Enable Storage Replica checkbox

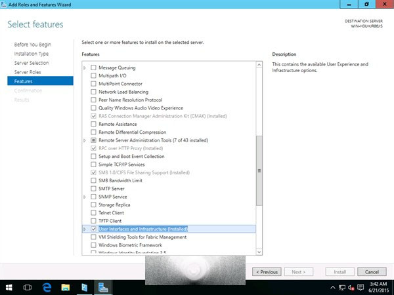point(93,205)
